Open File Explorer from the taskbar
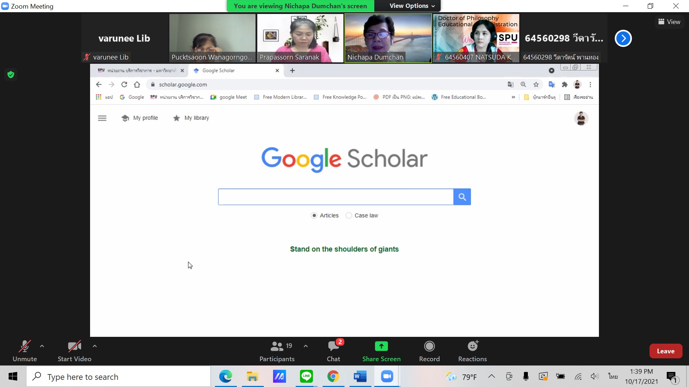689x387 pixels. tap(253, 377)
